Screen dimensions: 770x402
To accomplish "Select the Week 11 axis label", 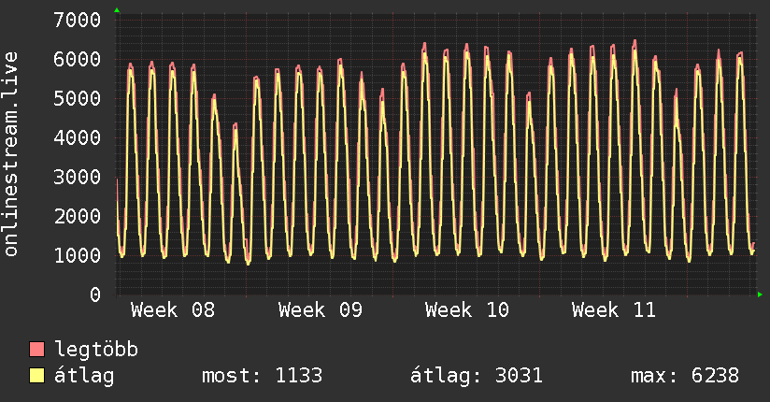I will point(614,310).
